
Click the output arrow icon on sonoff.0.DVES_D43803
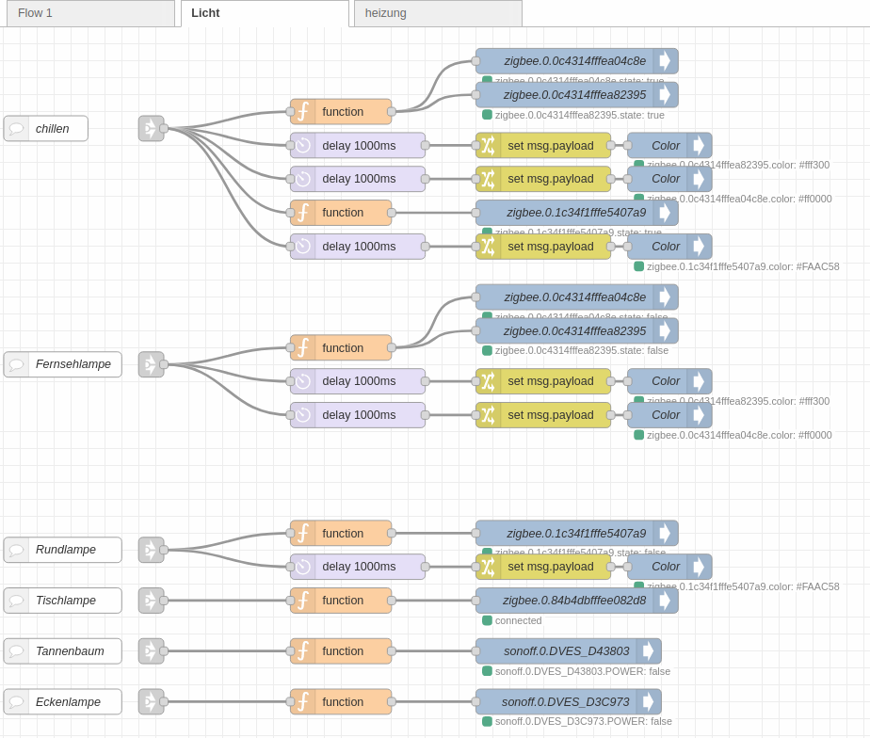point(649,651)
